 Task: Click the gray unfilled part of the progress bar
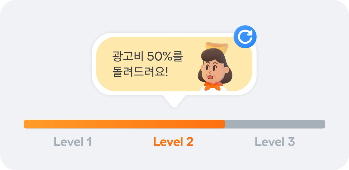coord(275,124)
